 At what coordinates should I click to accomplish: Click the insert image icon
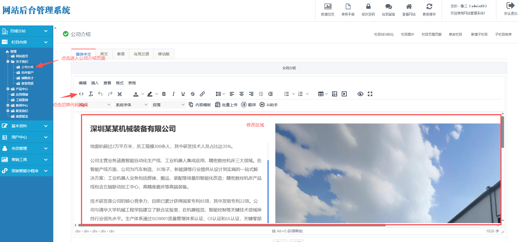[335, 94]
